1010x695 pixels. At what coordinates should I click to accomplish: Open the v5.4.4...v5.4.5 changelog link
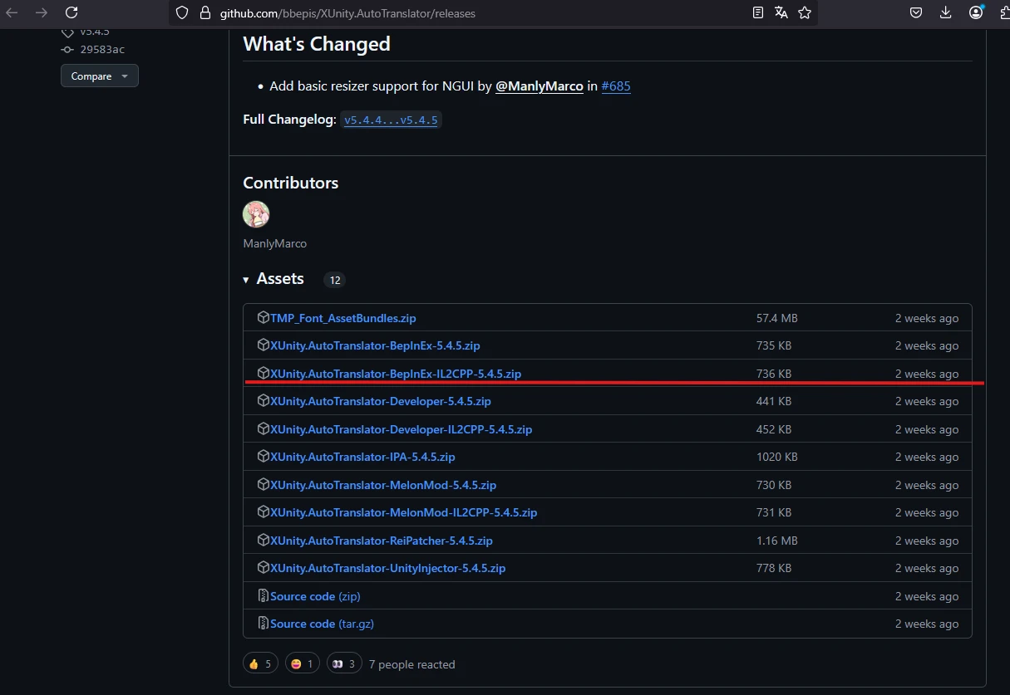(x=391, y=120)
